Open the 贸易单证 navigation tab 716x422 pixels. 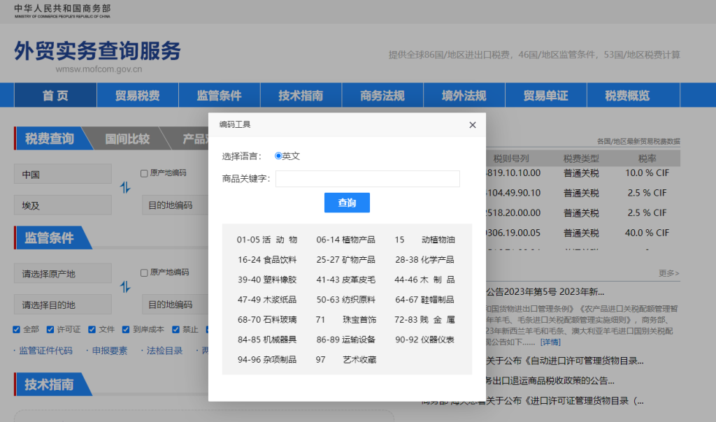(545, 95)
